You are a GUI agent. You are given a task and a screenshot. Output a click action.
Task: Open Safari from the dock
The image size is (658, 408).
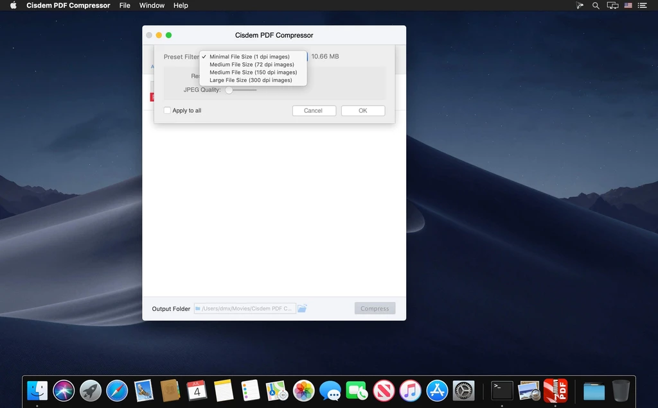tap(117, 390)
